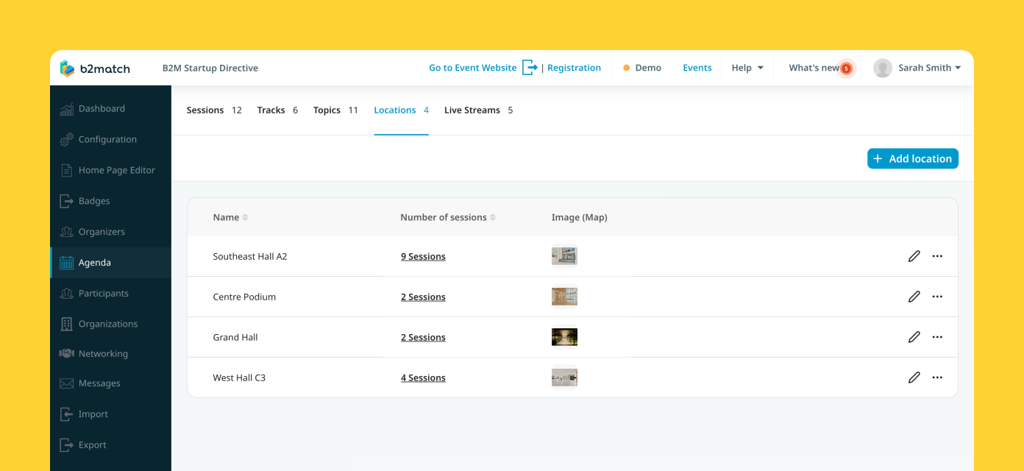Open West Hall C3 map thumbnail
Image resolution: width=1024 pixels, height=471 pixels.
pyautogui.click(x=564, y=378)
